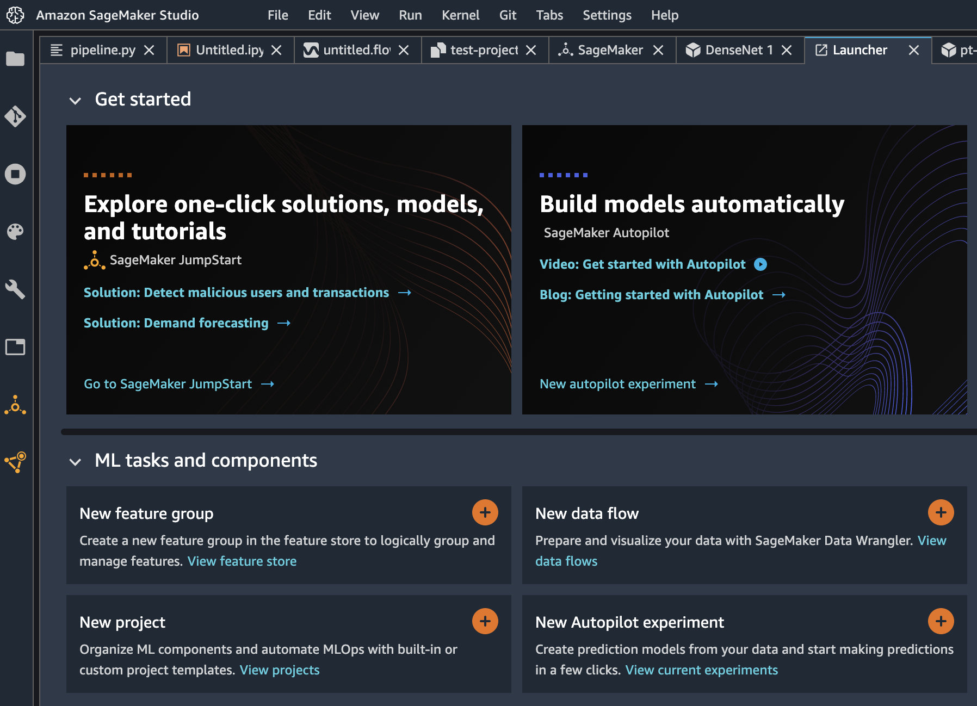Viewport: 977px width, 706px height.
Task: Click play icon beside Autopilot video link
Action: [x=760, y=264]
